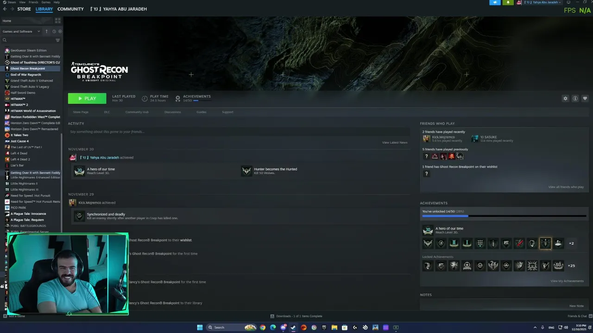
Task: Expand +2 more unlocked achievements
Action: click(x=571, y=243)
